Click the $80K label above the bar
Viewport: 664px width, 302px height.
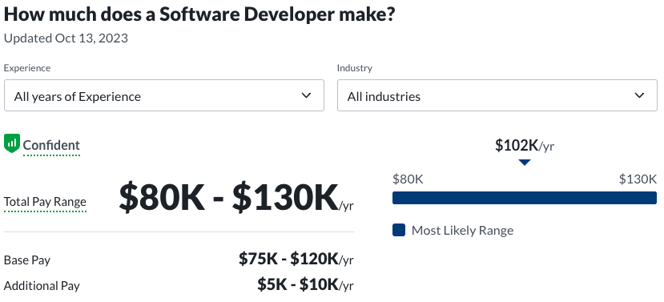pos(408,179)
